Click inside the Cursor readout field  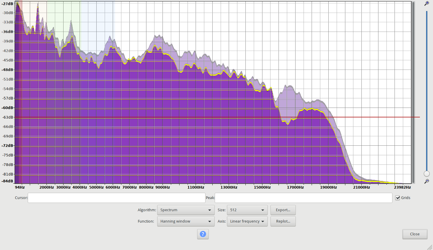point(117,198)
